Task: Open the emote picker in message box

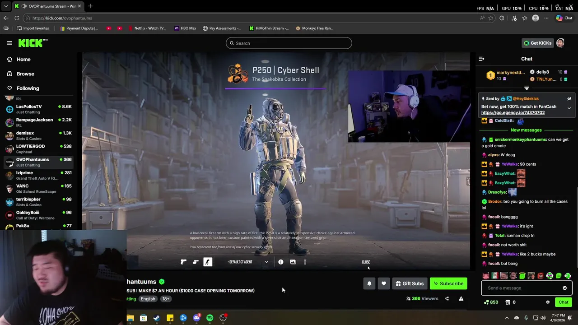Action: pyautogui.click(x=564, y=288)
